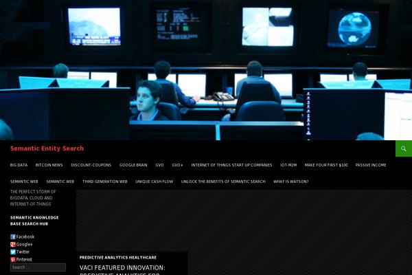Select Unique Cash Flow menu item
Screen dimensions: 412x275
tap(154, 181)
